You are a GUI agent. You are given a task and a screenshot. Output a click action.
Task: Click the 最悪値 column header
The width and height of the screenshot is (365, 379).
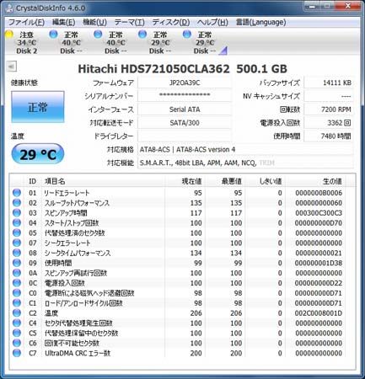(232, 181)
